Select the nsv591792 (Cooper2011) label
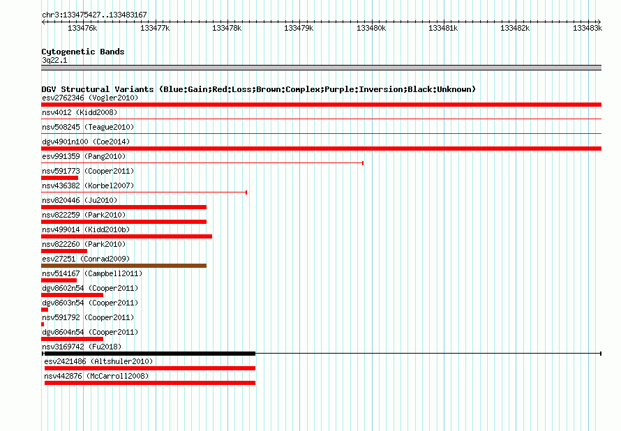The height and width of the screenshot is (431, 621). tap(88, 317)
